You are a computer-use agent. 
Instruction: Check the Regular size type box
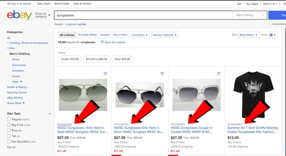point(9,119)
